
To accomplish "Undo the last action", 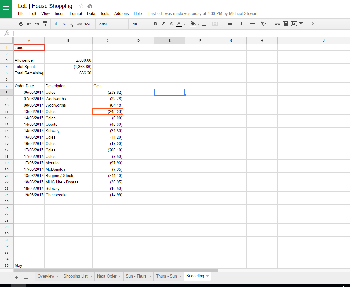I will 29,24.
